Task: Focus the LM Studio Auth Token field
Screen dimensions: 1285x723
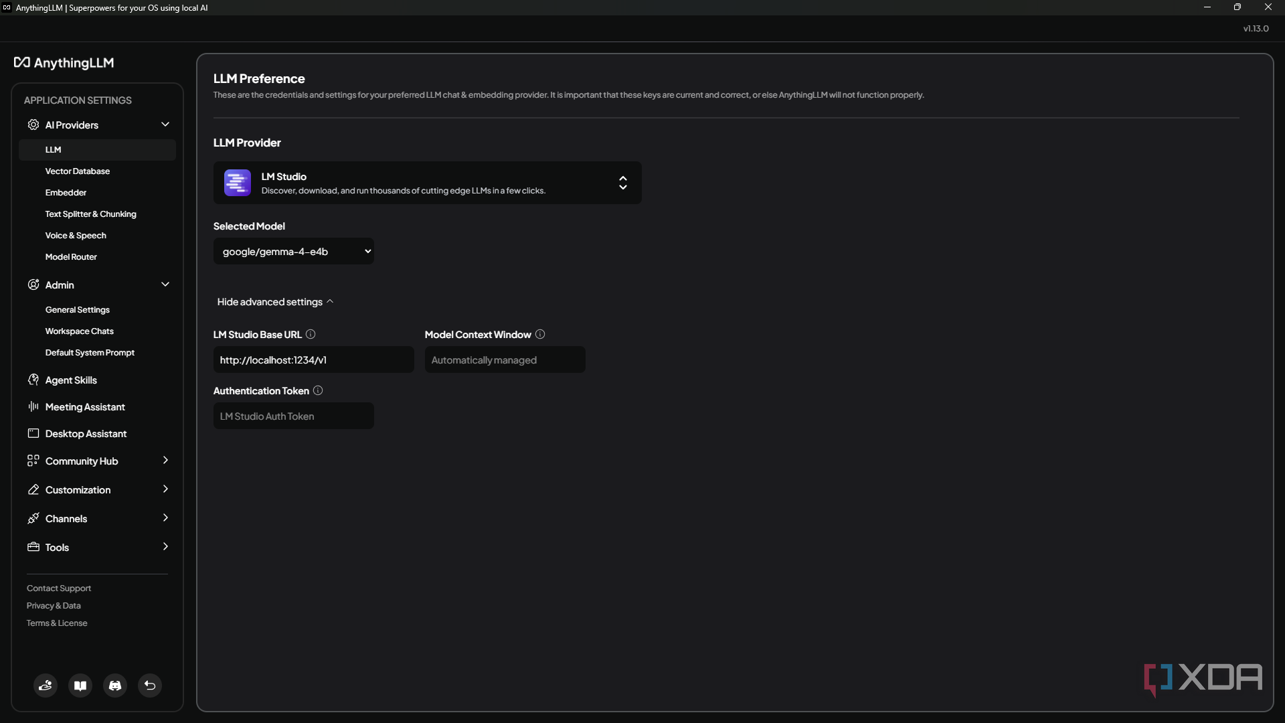Action: (x=293, y=416)
